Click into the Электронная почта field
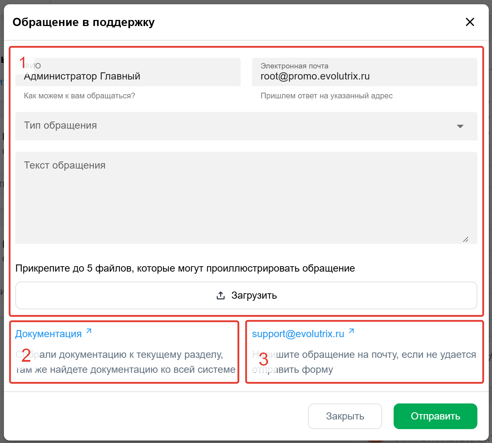This screenshot has height=443, width=492. (364, 76)
